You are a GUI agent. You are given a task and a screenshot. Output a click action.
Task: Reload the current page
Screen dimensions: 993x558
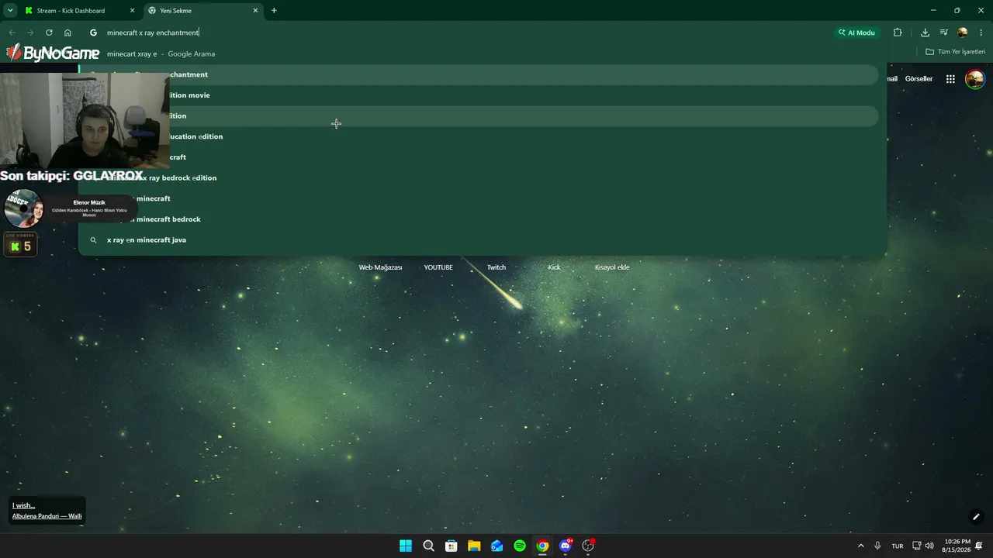point(49,33)
